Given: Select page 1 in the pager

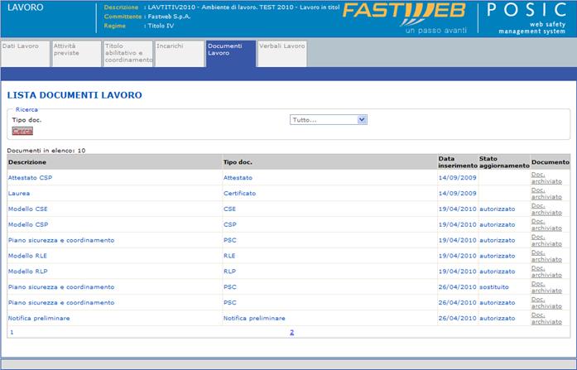Looking at the screenshot, I should (x=12, y=332).
